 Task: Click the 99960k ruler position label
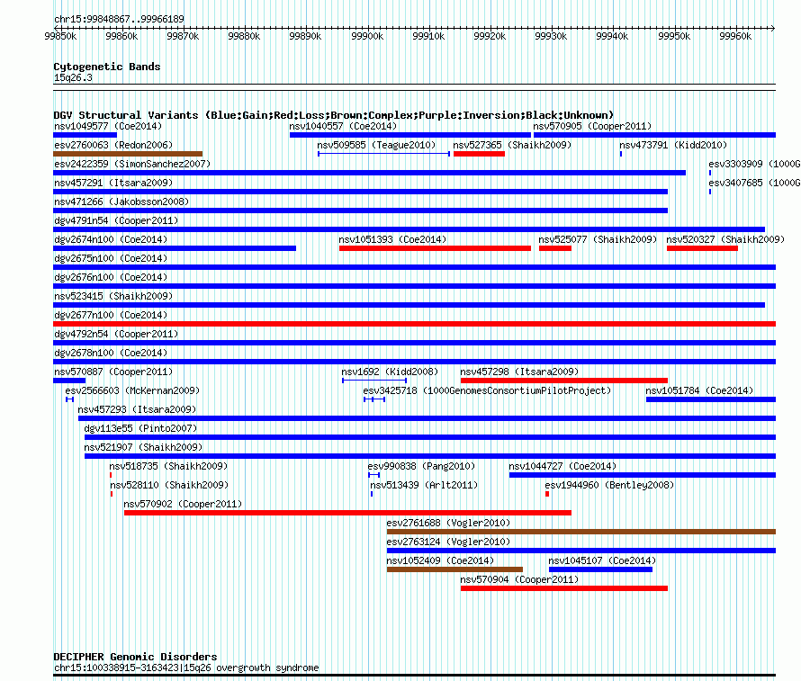pyautogui.click(x=735, y=36)
